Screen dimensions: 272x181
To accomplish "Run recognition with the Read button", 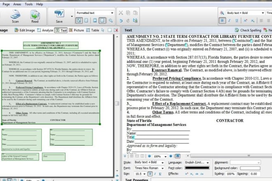I will click(35, 16).
